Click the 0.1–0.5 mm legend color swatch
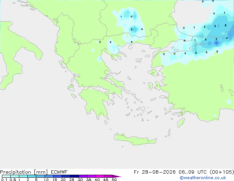This screenshot has height=181, width=234. click(x=6, y=176)
